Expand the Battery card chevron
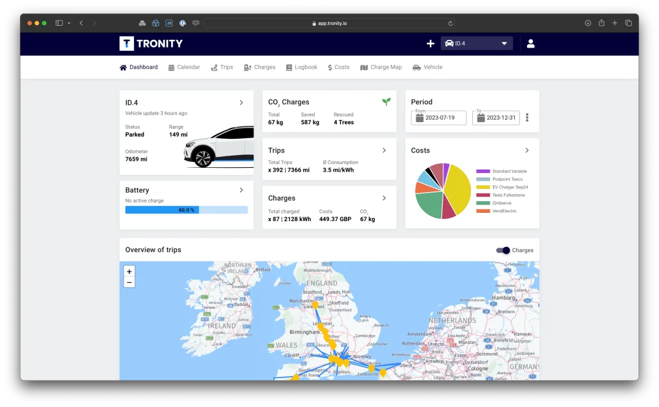 (x=241, y=190)
